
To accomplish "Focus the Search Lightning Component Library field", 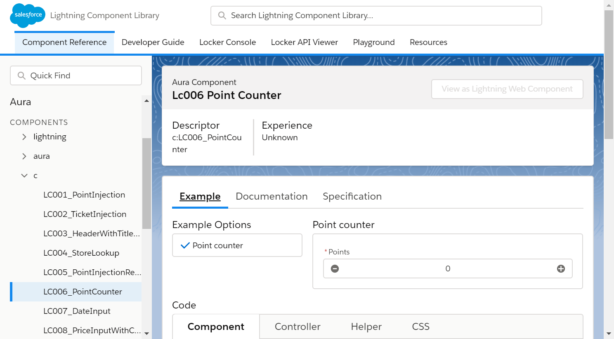I will (x=376, y=16).
